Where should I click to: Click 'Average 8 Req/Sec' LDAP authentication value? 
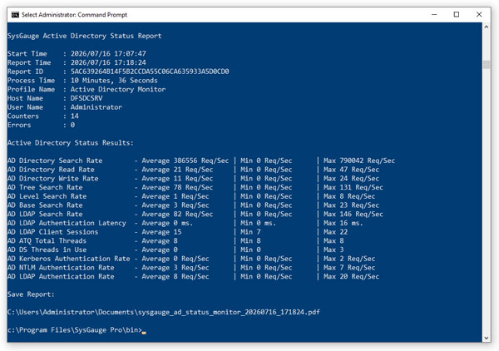[x=175, y=276]
